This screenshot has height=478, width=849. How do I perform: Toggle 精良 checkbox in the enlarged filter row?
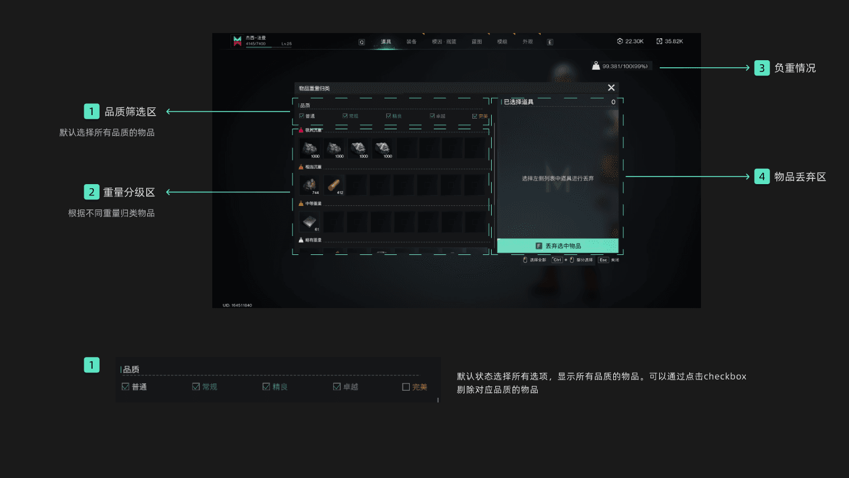pyautogui.click(x=266, y=387)
